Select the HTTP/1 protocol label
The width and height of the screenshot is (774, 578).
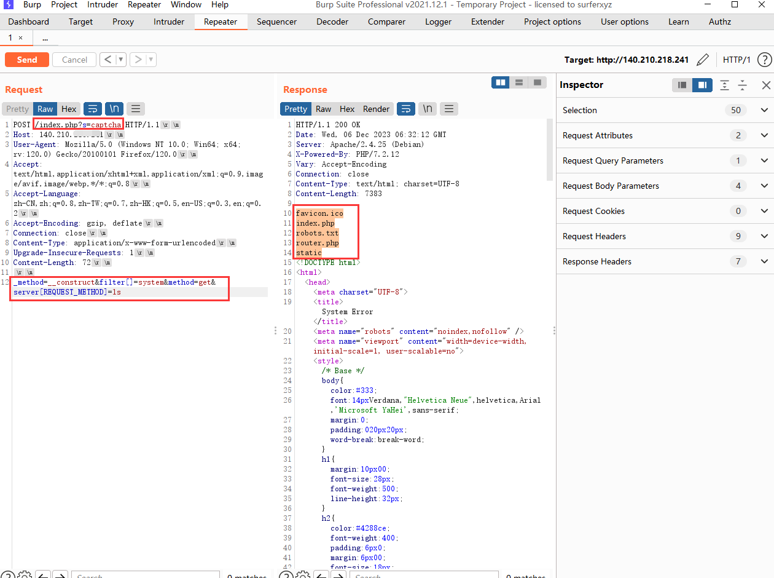(x=737, y=60)
